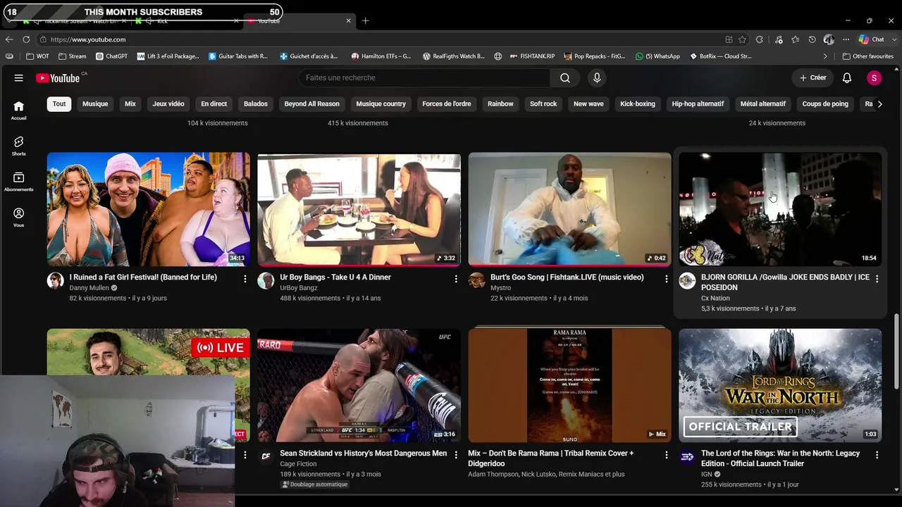902x507 pixels.
Task: Click the Créer button
Action: click(x=813, y=78)
